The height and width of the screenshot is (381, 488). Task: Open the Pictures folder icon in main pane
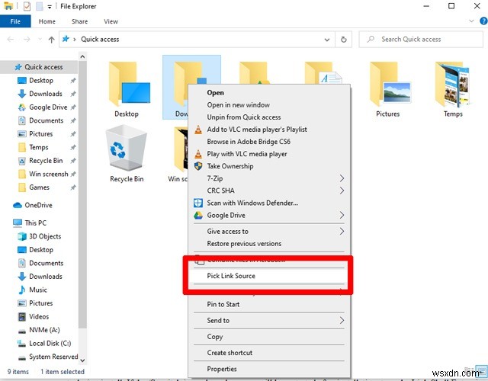(390, 83)
